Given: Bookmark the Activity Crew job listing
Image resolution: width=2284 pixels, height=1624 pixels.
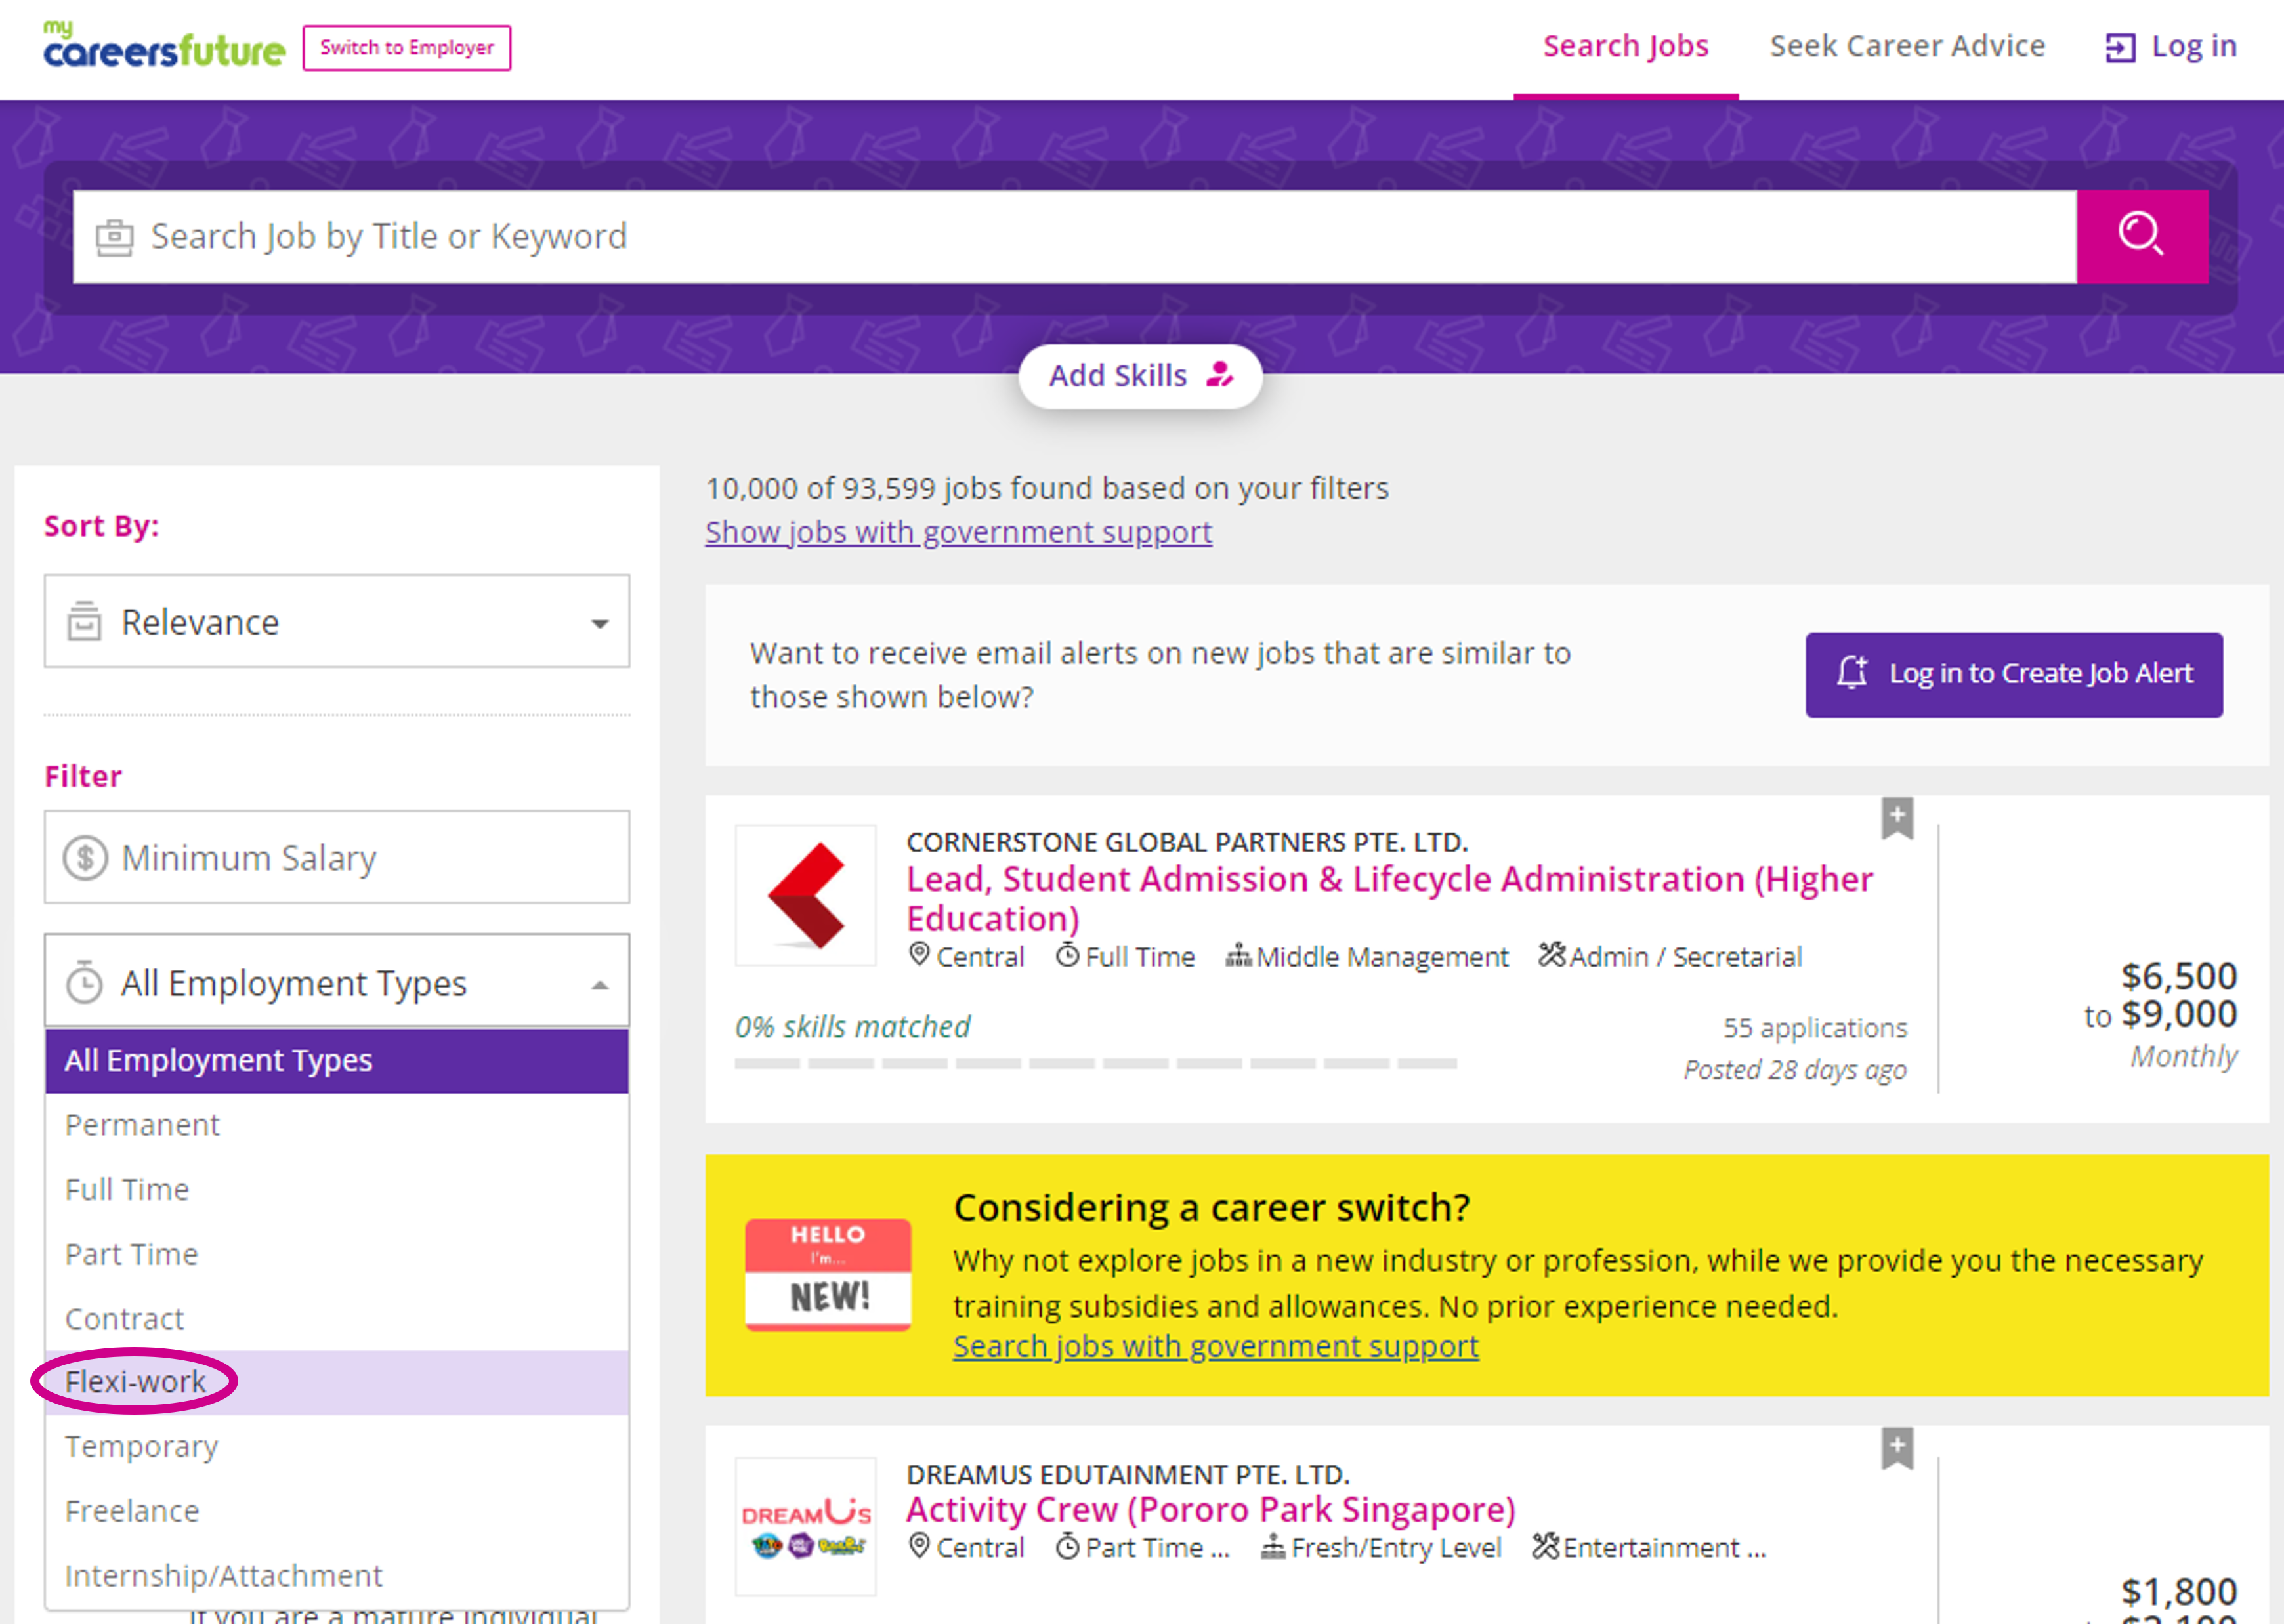Looking at the screenshot, I should 1897,1448.
